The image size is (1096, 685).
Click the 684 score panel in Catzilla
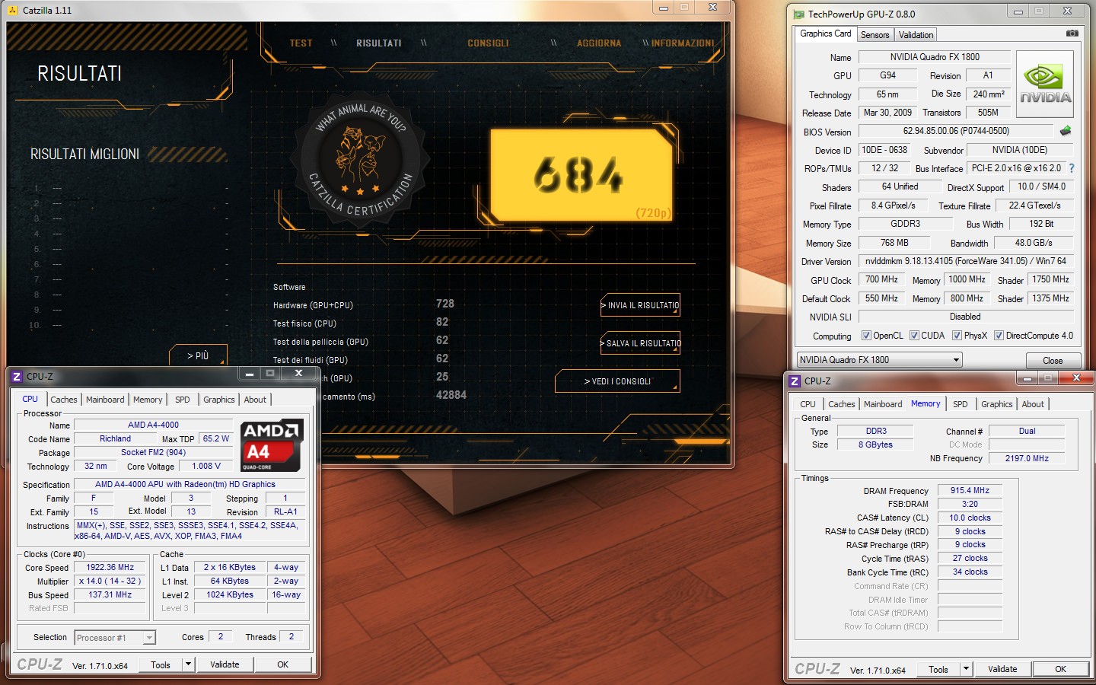[x=582, y=174]
